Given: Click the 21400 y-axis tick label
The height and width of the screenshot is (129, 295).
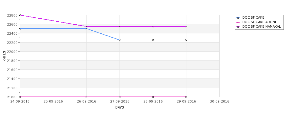Looking at the screenshot, I should coord(12,79).
